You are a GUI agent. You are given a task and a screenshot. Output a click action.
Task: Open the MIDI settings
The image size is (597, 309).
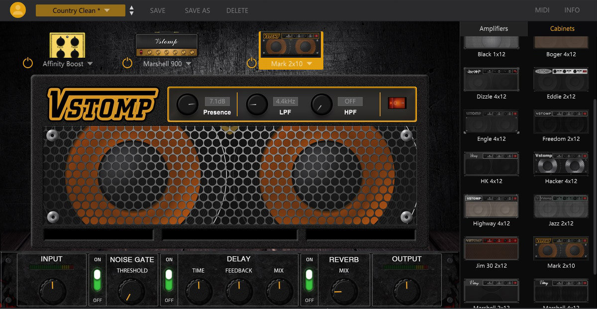[542, 10]
